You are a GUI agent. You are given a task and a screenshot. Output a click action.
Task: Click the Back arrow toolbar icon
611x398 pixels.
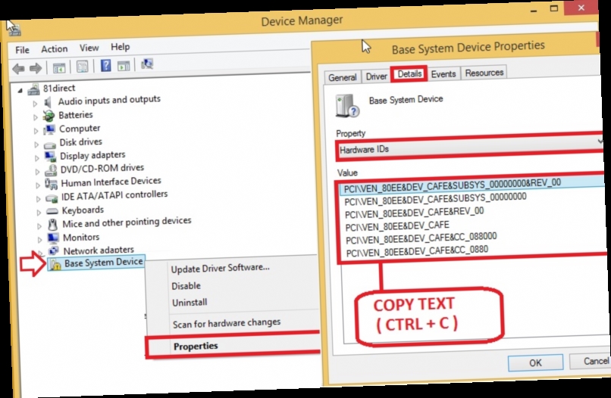pos(18,69)
